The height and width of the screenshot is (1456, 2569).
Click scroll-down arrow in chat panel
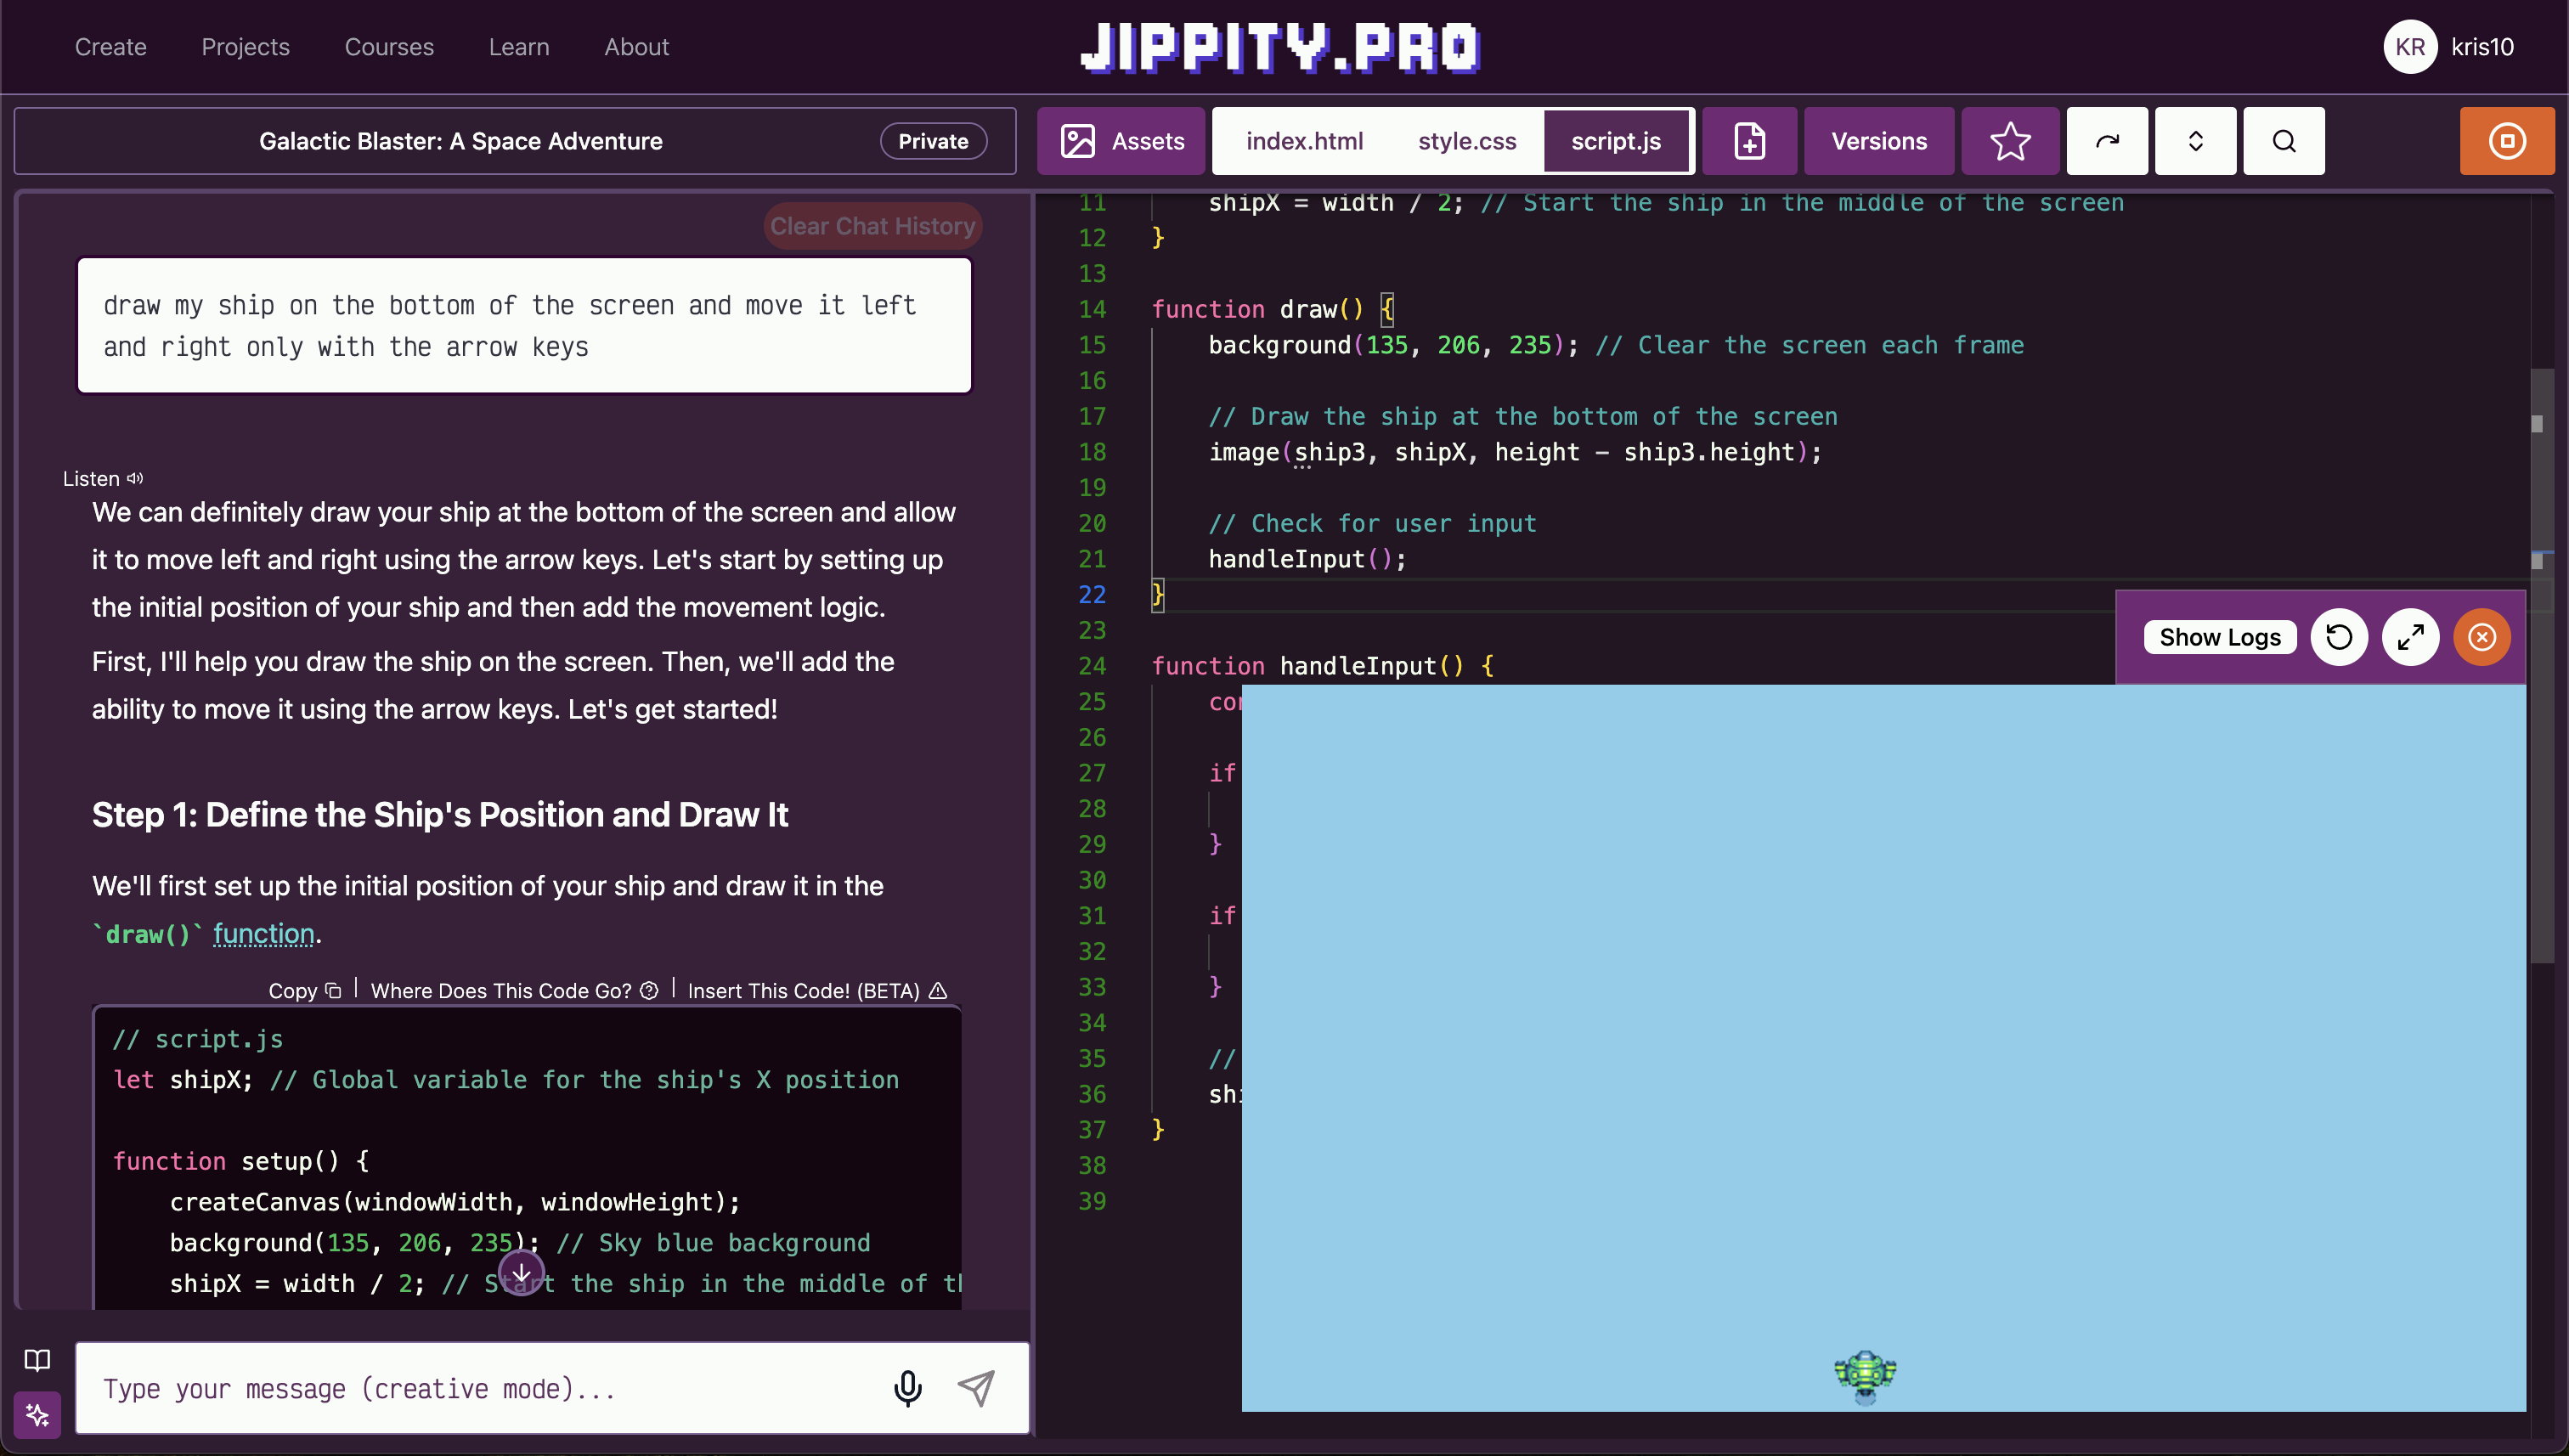click(x=521, y=1273)
